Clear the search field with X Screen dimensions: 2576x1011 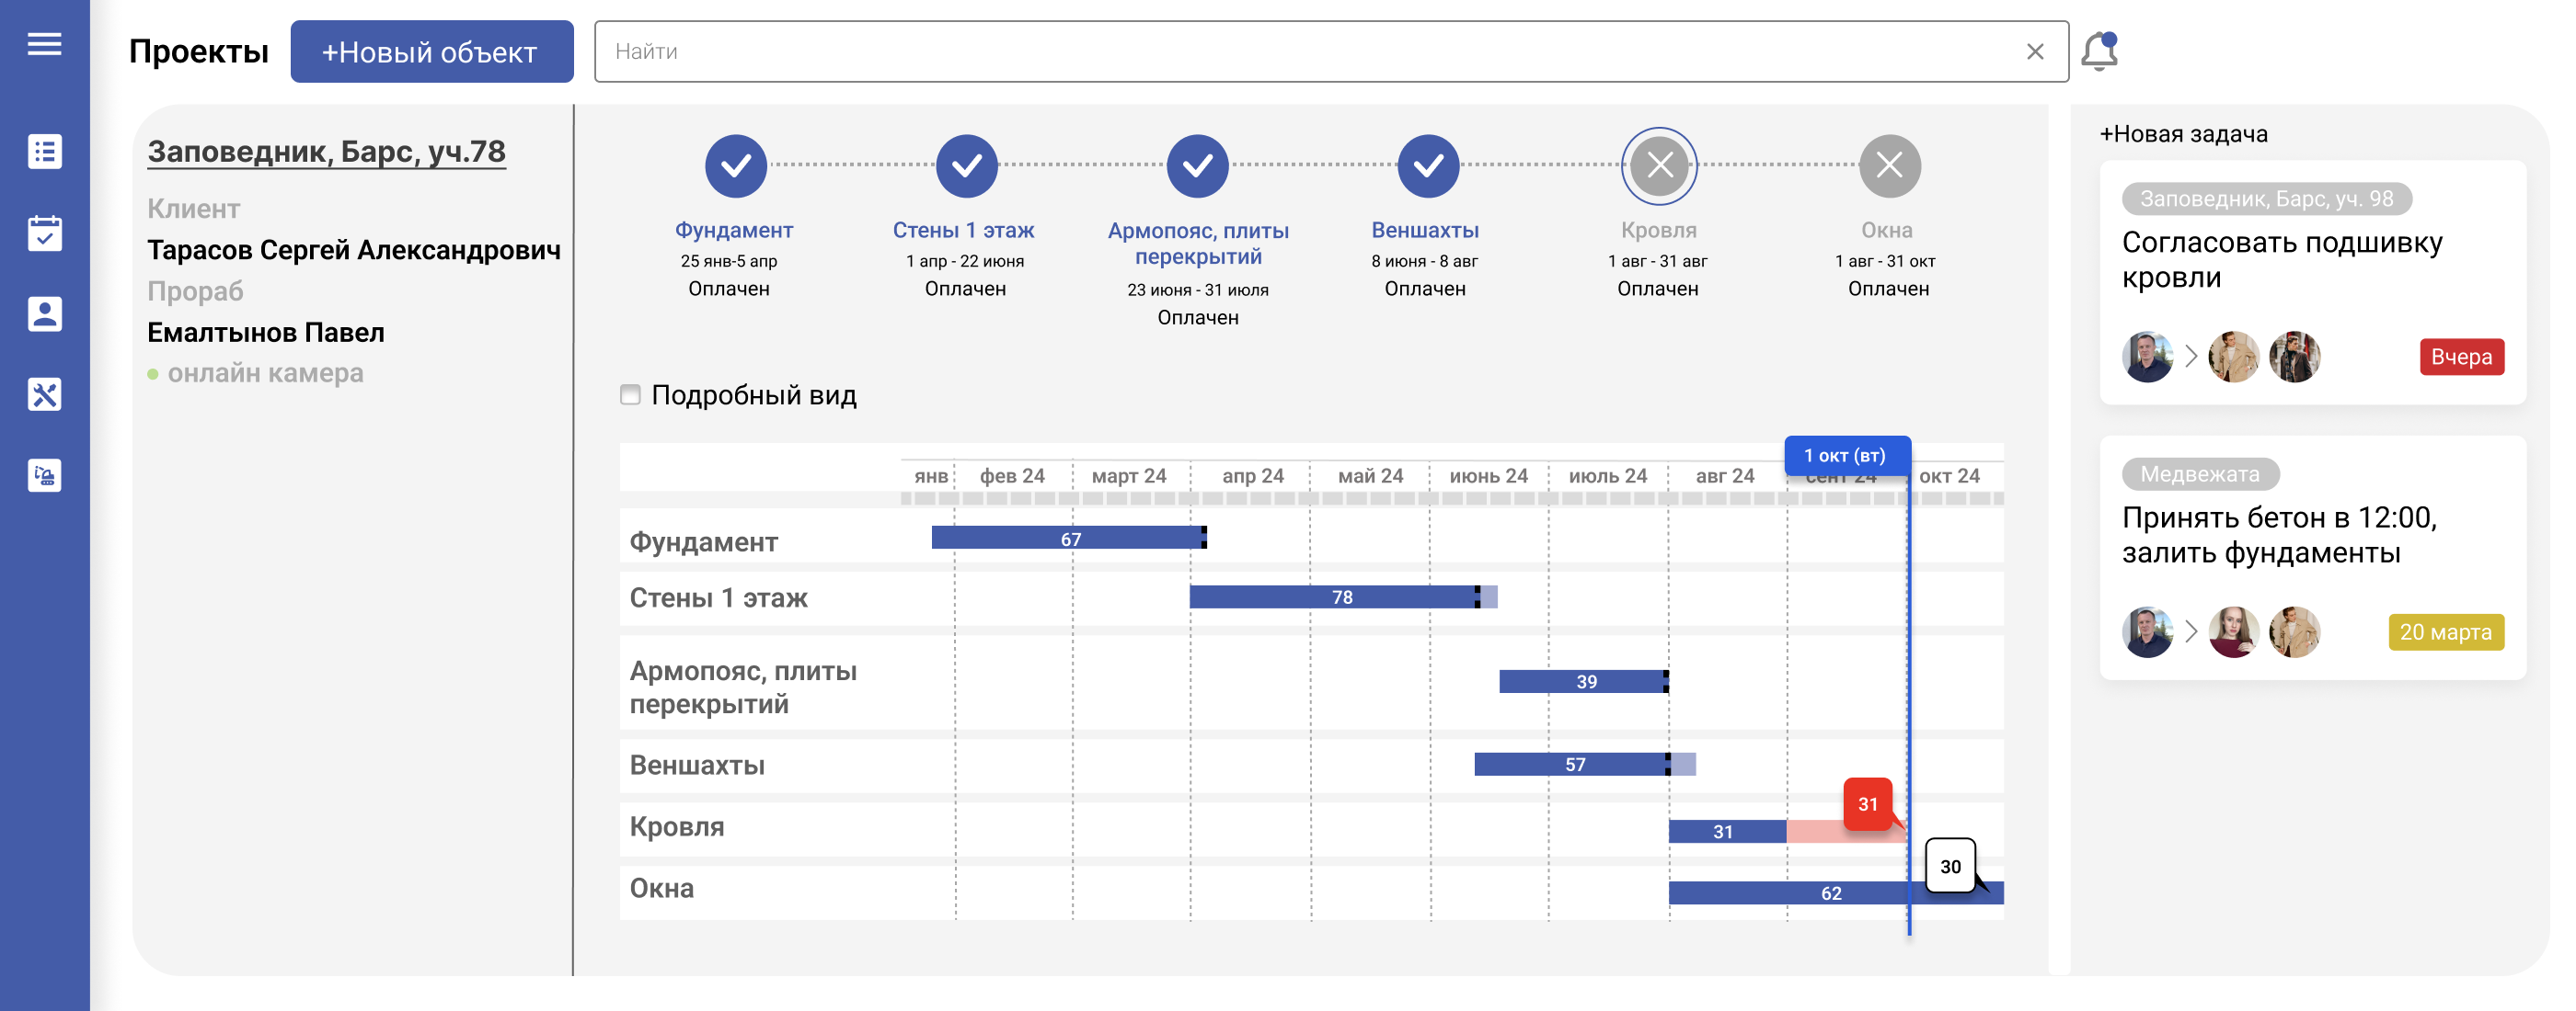[x=2034, y=52]
